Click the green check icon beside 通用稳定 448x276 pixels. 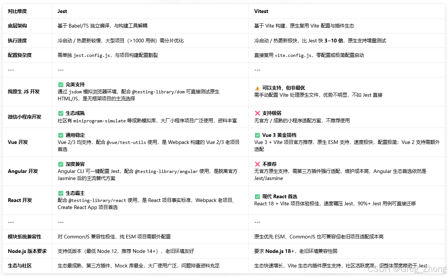[61, 135]
